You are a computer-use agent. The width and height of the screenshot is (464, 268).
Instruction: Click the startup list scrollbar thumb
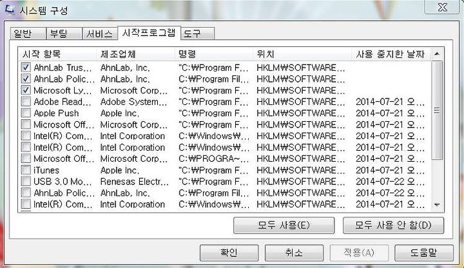pos(437,110)
